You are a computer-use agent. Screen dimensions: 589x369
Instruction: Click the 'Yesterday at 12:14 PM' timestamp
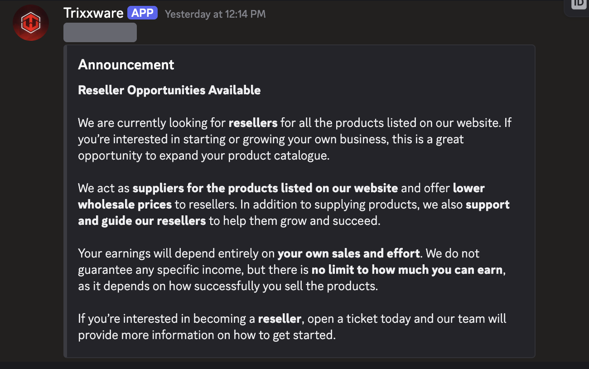[x=215, y=14]
